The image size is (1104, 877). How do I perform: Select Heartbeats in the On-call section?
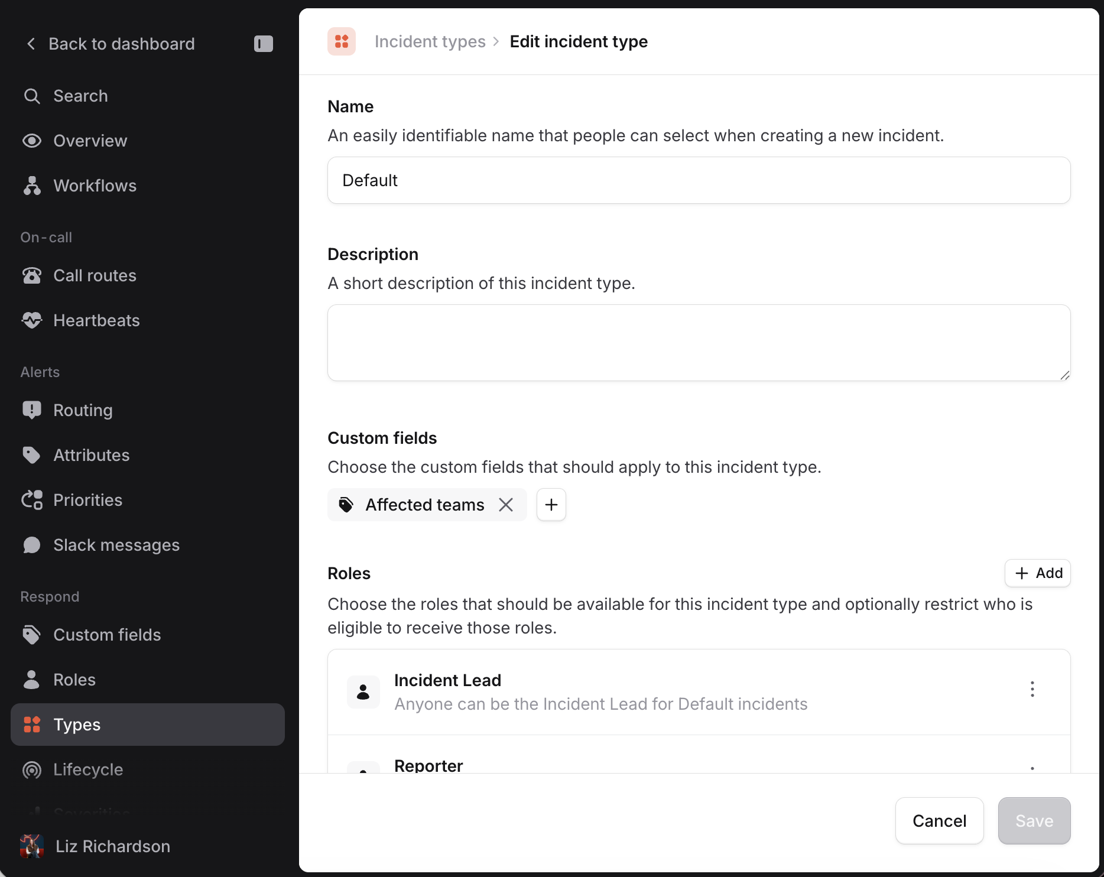tap(148, 320)
